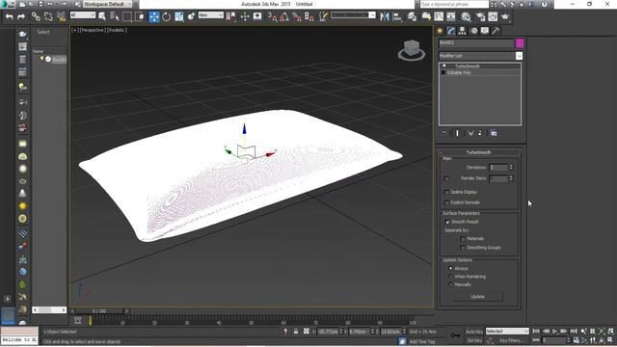Choose the Rectangular Selection Region tool
Image resolution: width=617 pixels, height=347 pixels.
[127, 16]
